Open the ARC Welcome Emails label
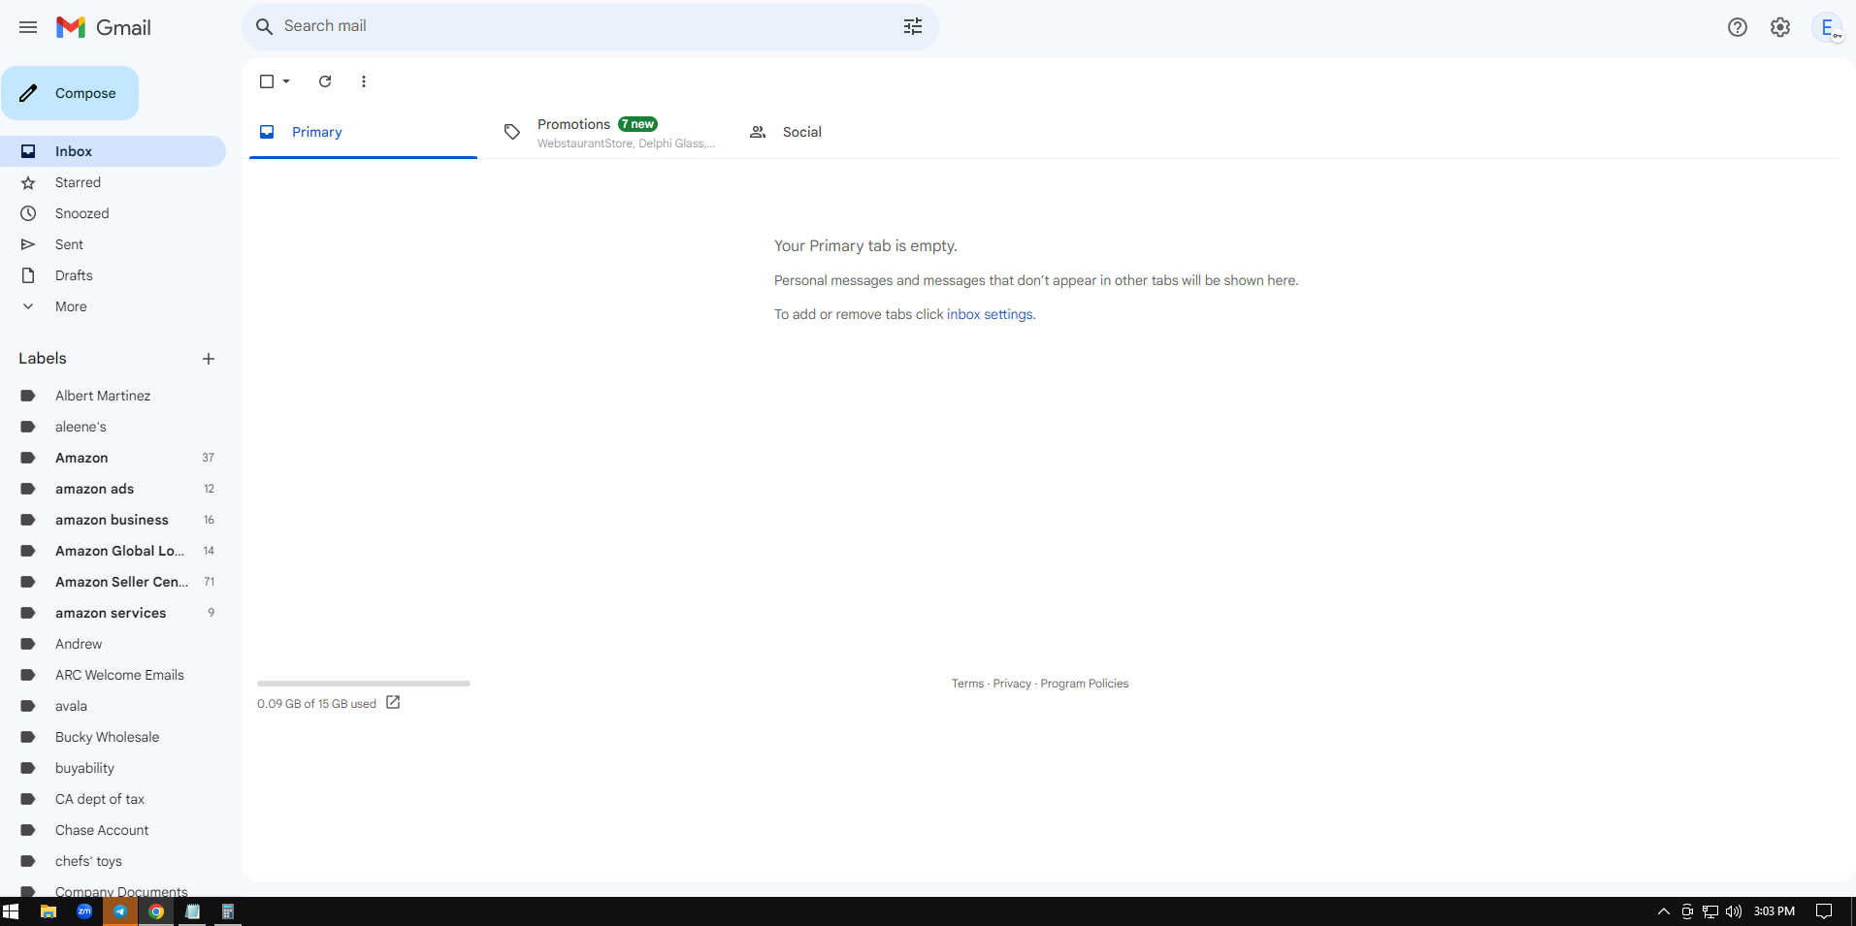Viewport: 1856px width, 926px height. 113,675
